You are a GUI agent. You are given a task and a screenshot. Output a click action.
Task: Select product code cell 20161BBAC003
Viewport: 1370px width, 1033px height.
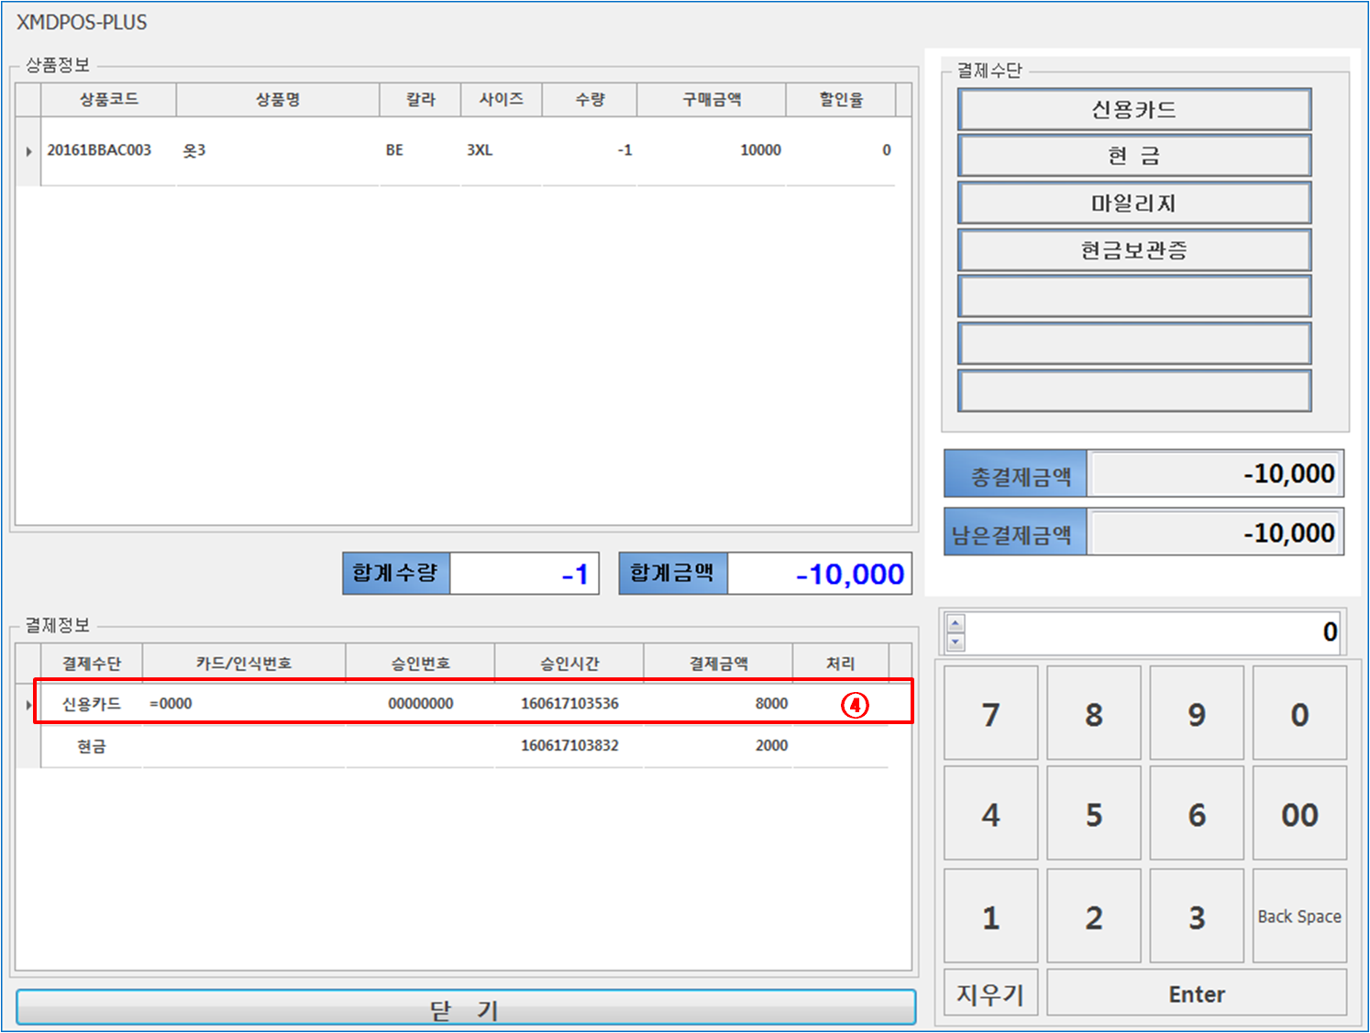[x=108, y=150]
